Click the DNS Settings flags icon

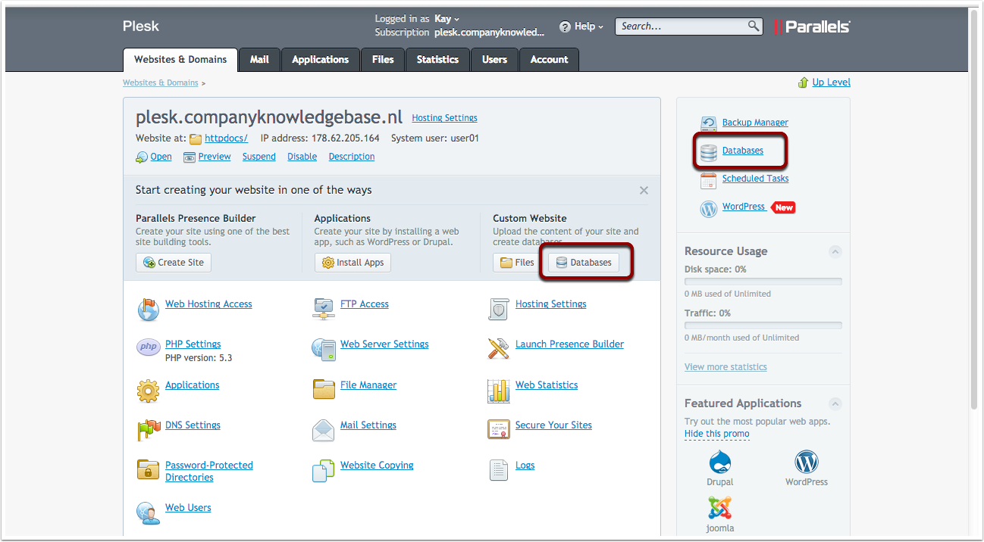[148, 430]
